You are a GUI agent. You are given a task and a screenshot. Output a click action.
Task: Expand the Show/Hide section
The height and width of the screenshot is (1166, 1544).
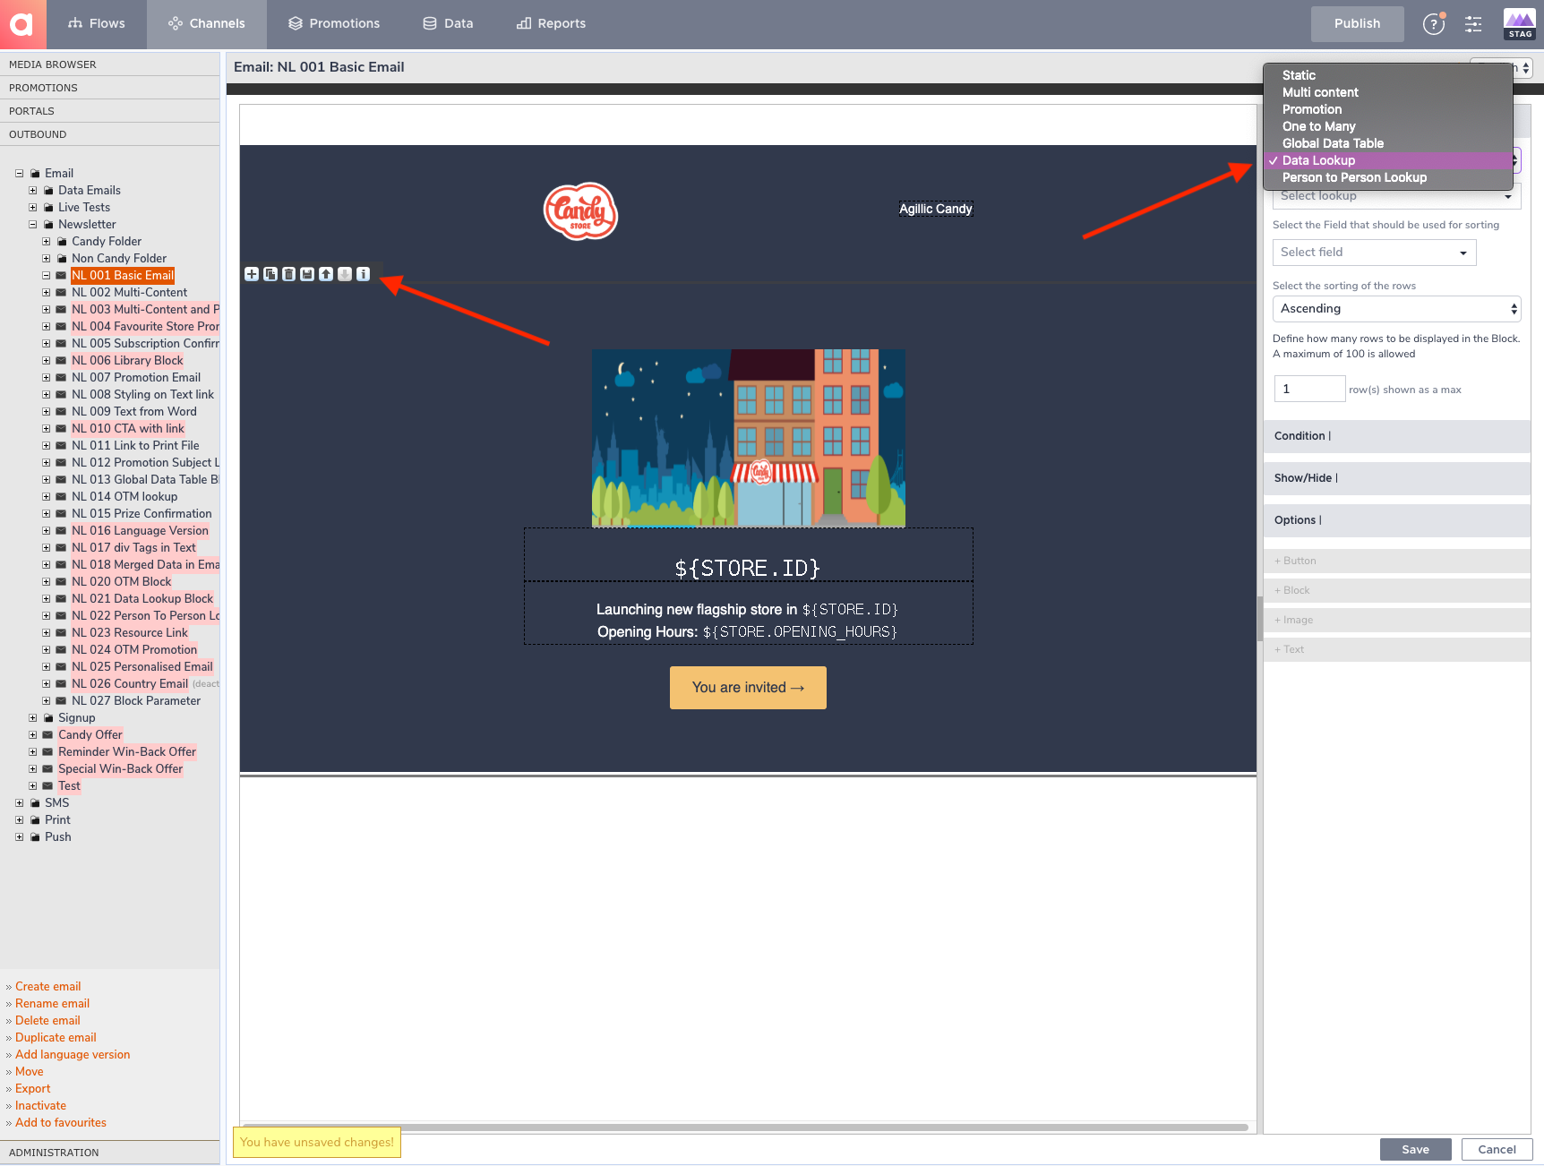[x=1396, y=478]
